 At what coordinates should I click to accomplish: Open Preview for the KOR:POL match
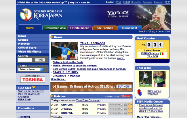pyautogui.click(x=102, y=113)
